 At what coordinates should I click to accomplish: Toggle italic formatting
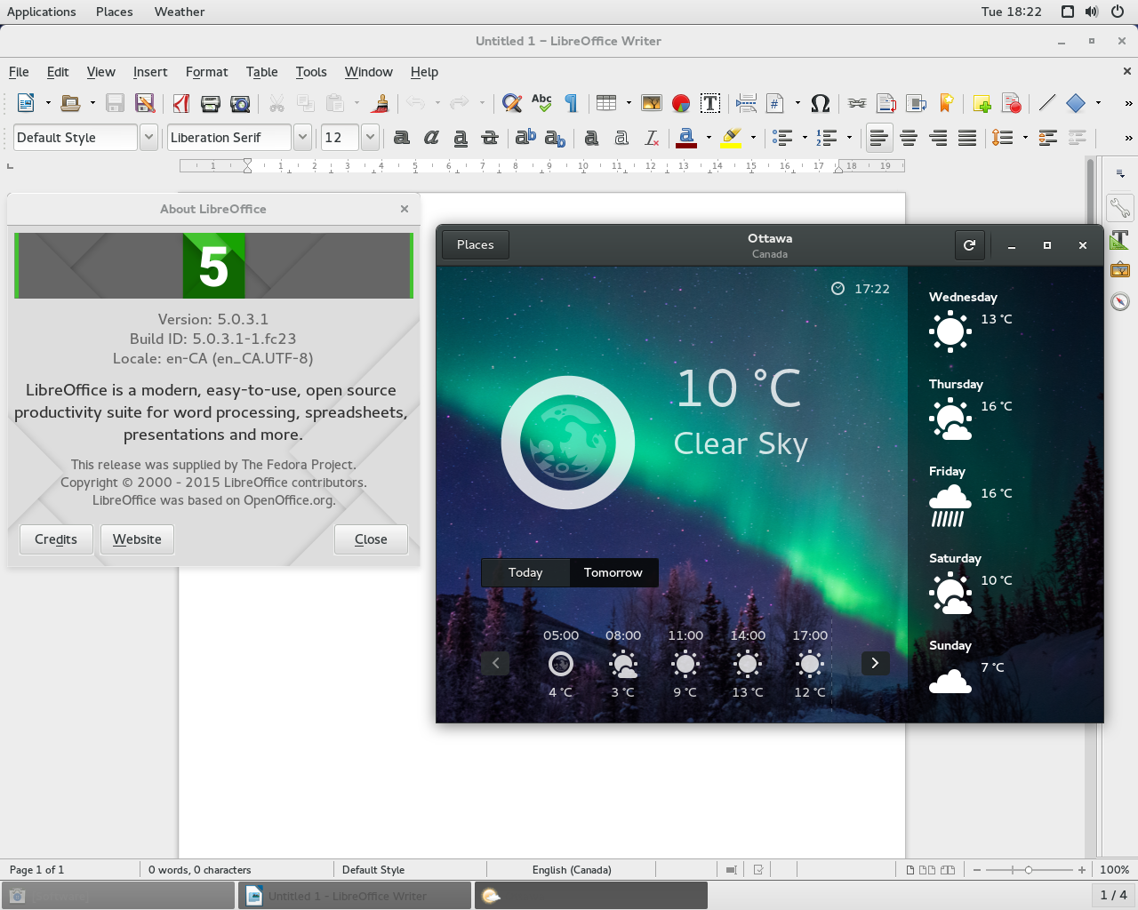pos(431,138)
